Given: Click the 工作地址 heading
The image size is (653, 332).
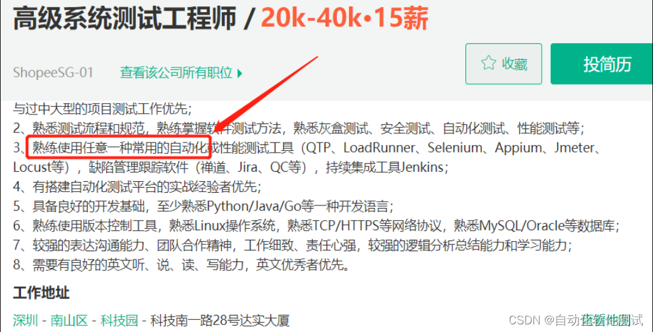Looking at the screenshot, I should [41, 293].
